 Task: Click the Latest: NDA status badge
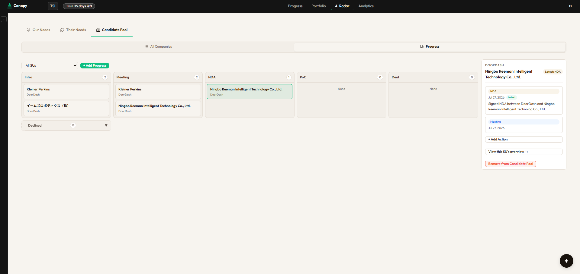553,72
